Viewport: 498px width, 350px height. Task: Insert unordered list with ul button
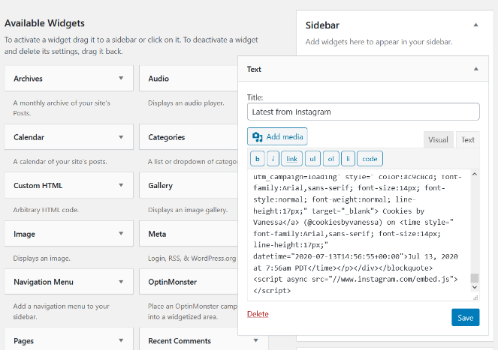click(312, 159)
